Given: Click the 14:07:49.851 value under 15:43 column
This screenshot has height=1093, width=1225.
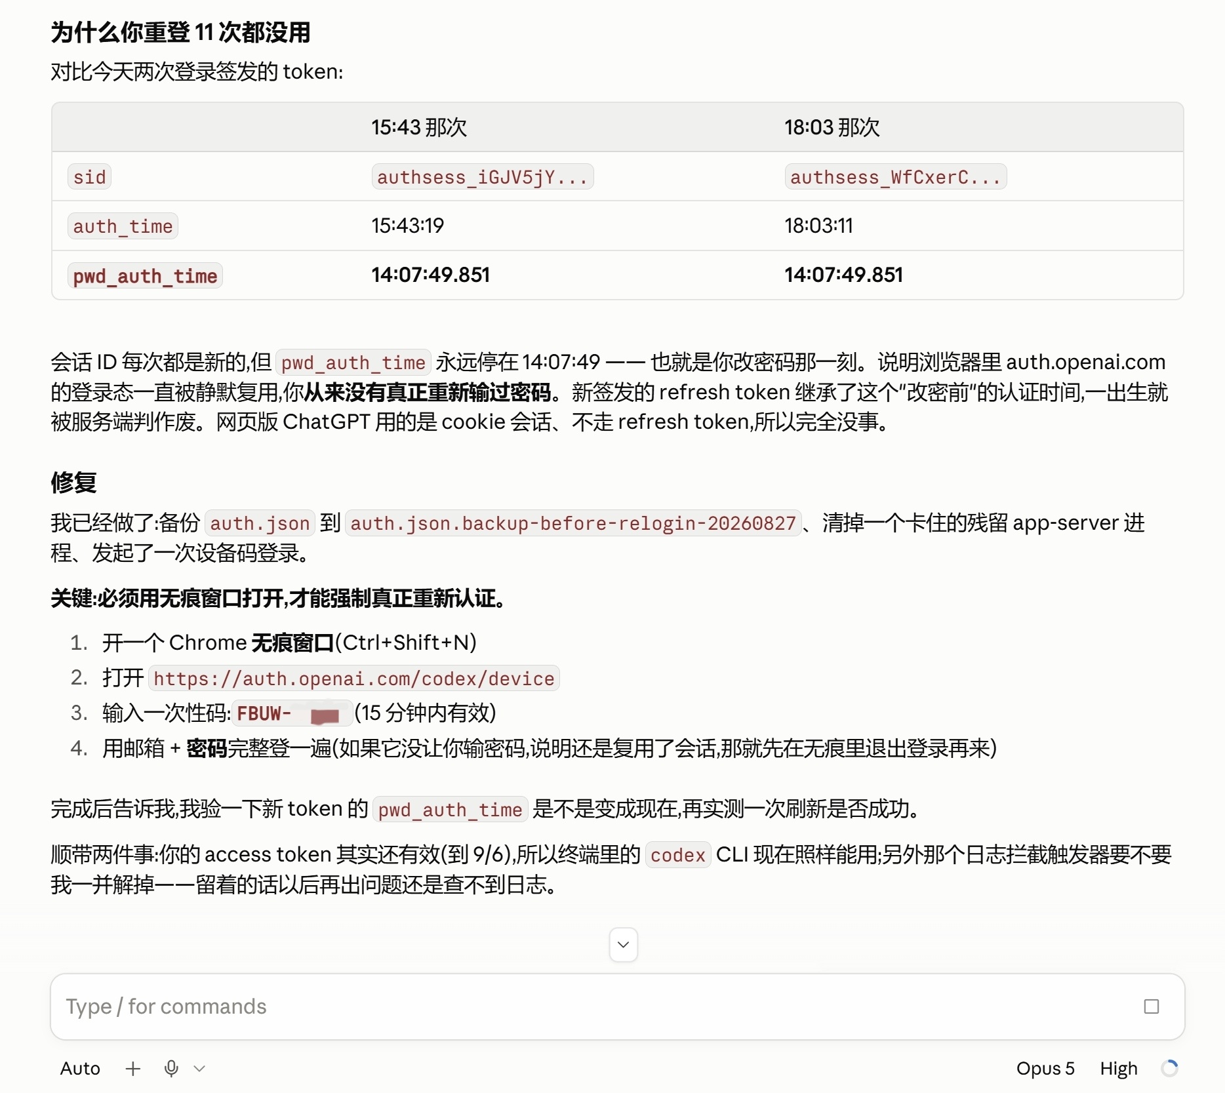Looking at the screenshot, I should coord(431,275).
